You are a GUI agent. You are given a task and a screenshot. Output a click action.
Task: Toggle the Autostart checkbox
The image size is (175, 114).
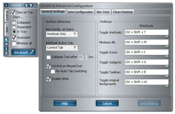(14, 38)
